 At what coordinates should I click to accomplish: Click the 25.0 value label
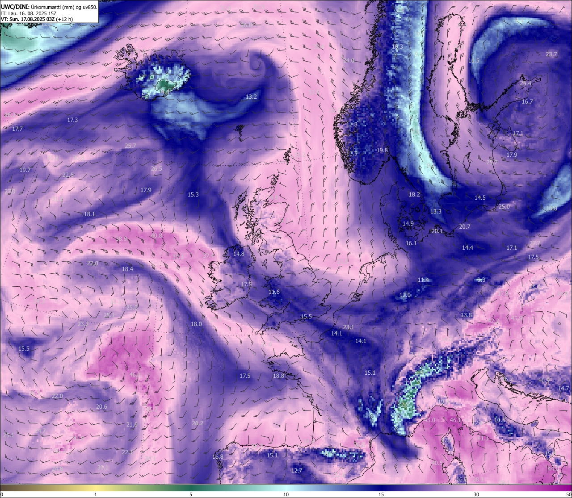point(504,207)
